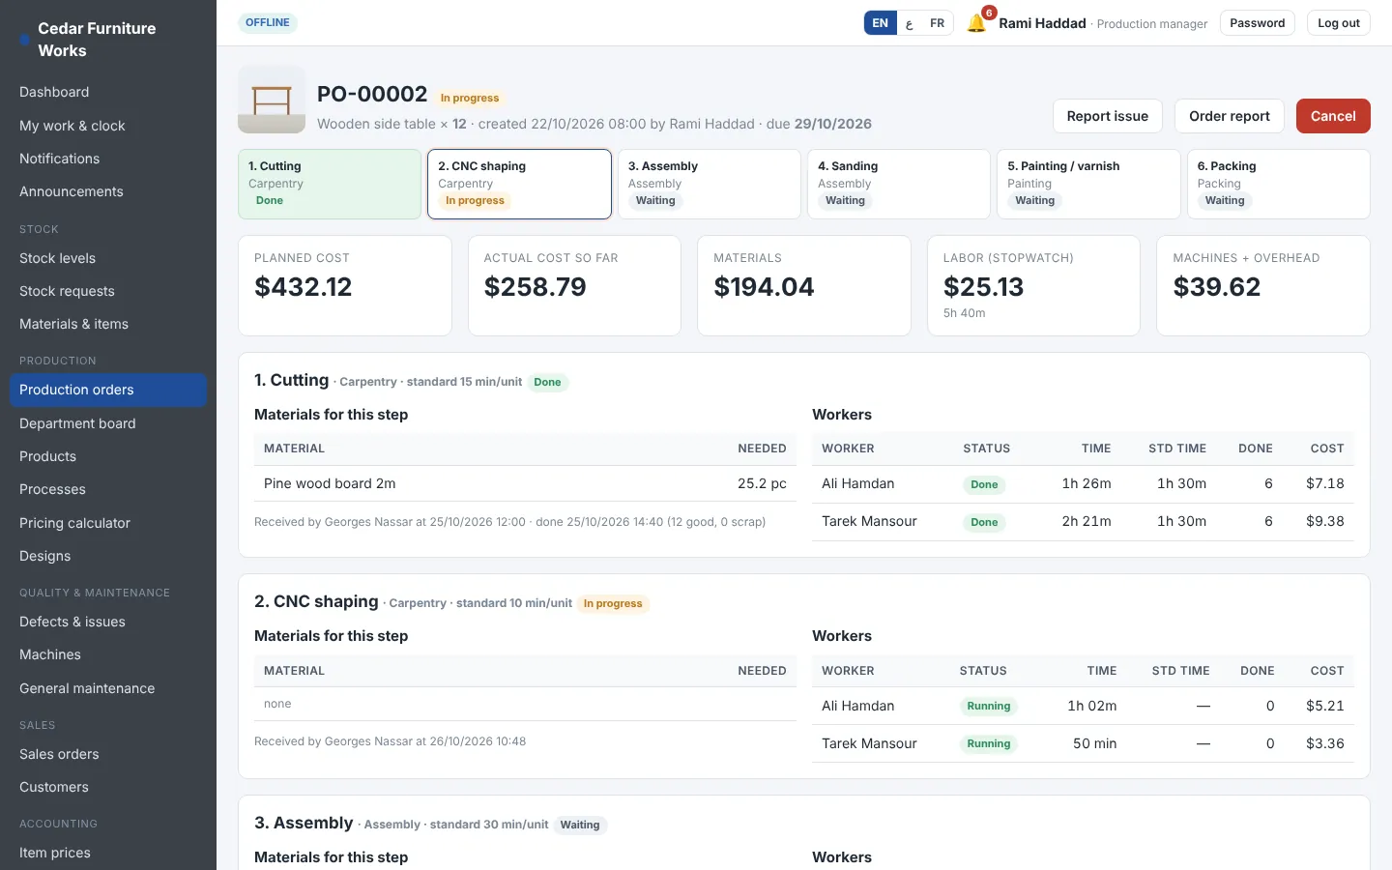Go to the Products page
The image size is (1392, 870).
[108, 456]
